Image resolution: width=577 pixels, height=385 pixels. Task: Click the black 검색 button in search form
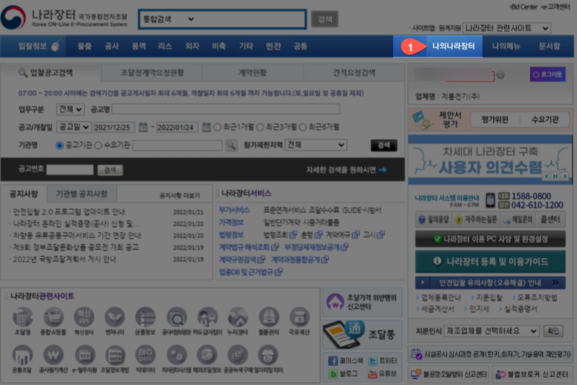coord(384,145)
